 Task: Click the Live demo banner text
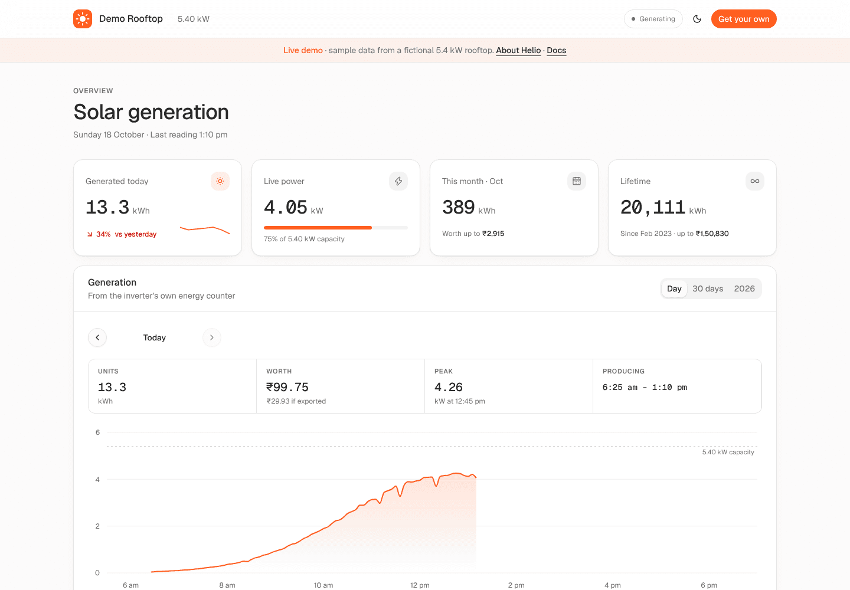pos(303,50)
